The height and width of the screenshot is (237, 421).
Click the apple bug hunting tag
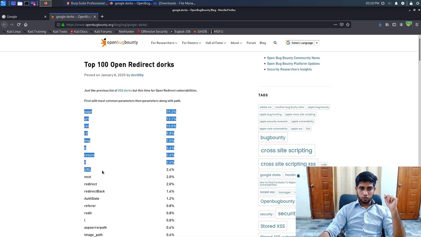tap(270, 115)
